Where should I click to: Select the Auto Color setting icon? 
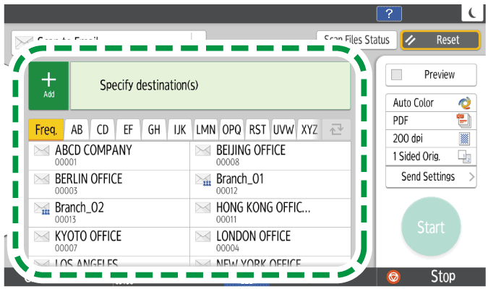click(x=464, y=103)
